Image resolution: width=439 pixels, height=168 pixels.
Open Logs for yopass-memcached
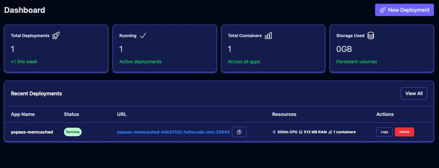point(384,132)
